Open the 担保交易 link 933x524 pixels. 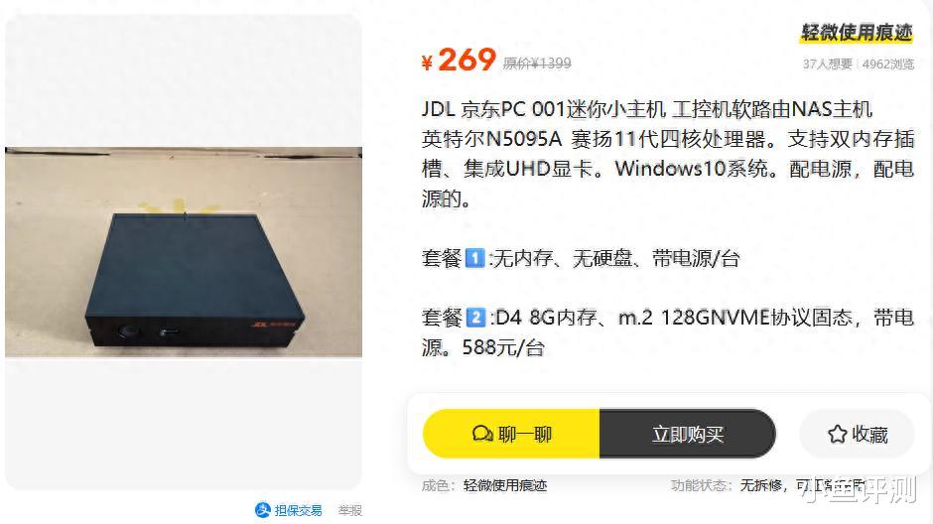pyautogui.click(x=298, y=510)
